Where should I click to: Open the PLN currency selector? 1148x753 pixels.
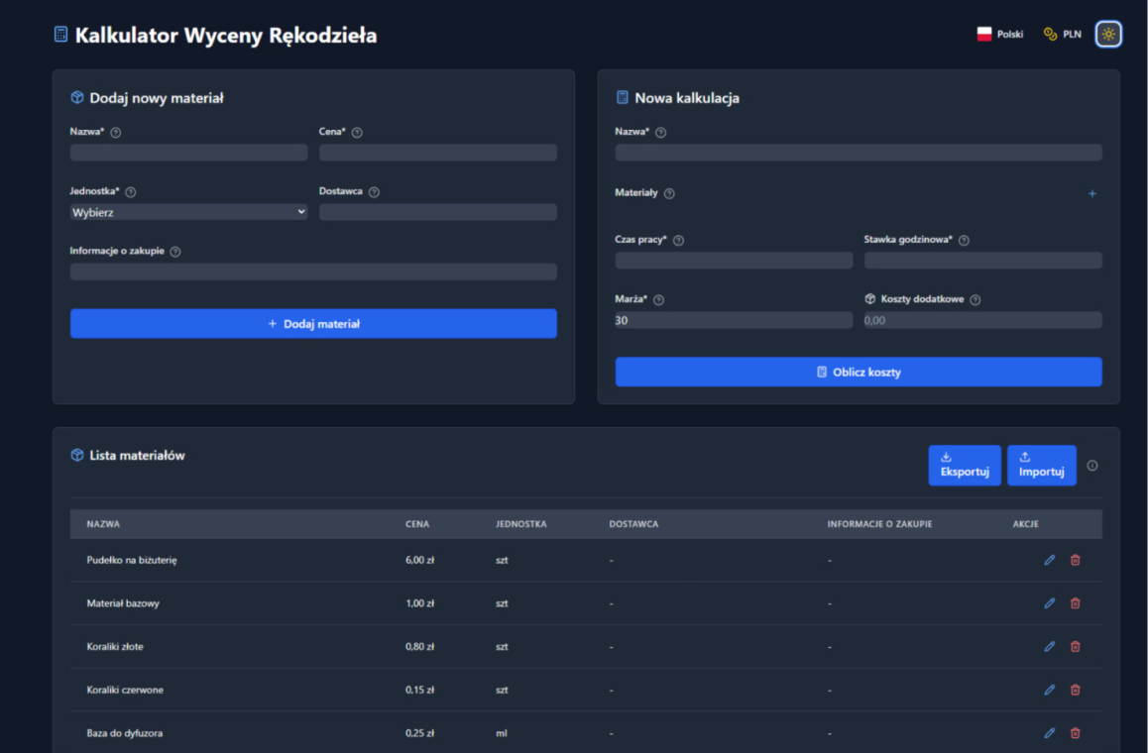tap(1062, 35)
